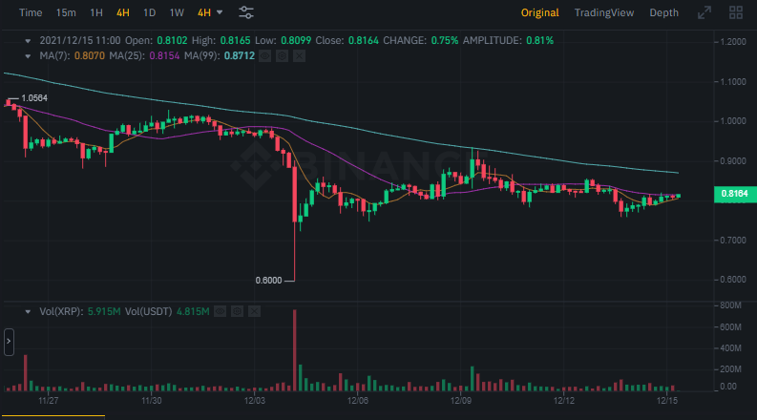Open Volume indicator settings gear

tap(237, 310)
